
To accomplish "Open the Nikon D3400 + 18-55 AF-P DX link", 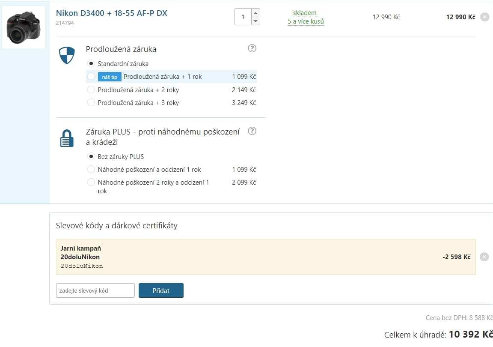I will pyautogui.click(x=112, y=13).
